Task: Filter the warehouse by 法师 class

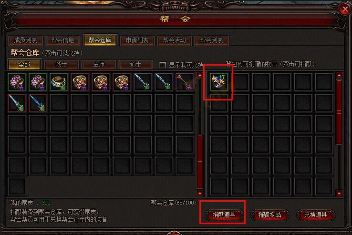Action: point(98,64)
